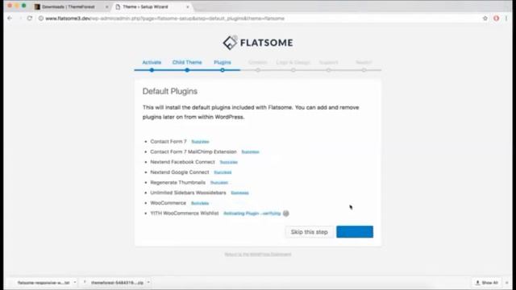
Task: Click the address bar URL
Action: click(164, 19)
